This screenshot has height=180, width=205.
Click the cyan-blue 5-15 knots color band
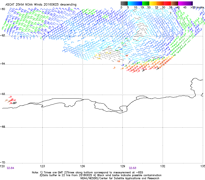[135, 3]
